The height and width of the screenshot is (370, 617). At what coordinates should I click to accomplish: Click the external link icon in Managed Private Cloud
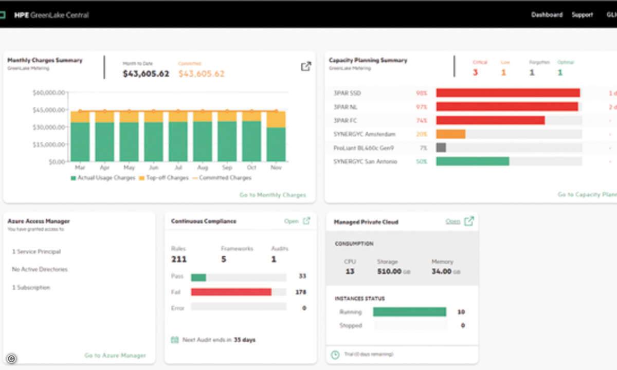pyautogui.click(x=469, y=221)
